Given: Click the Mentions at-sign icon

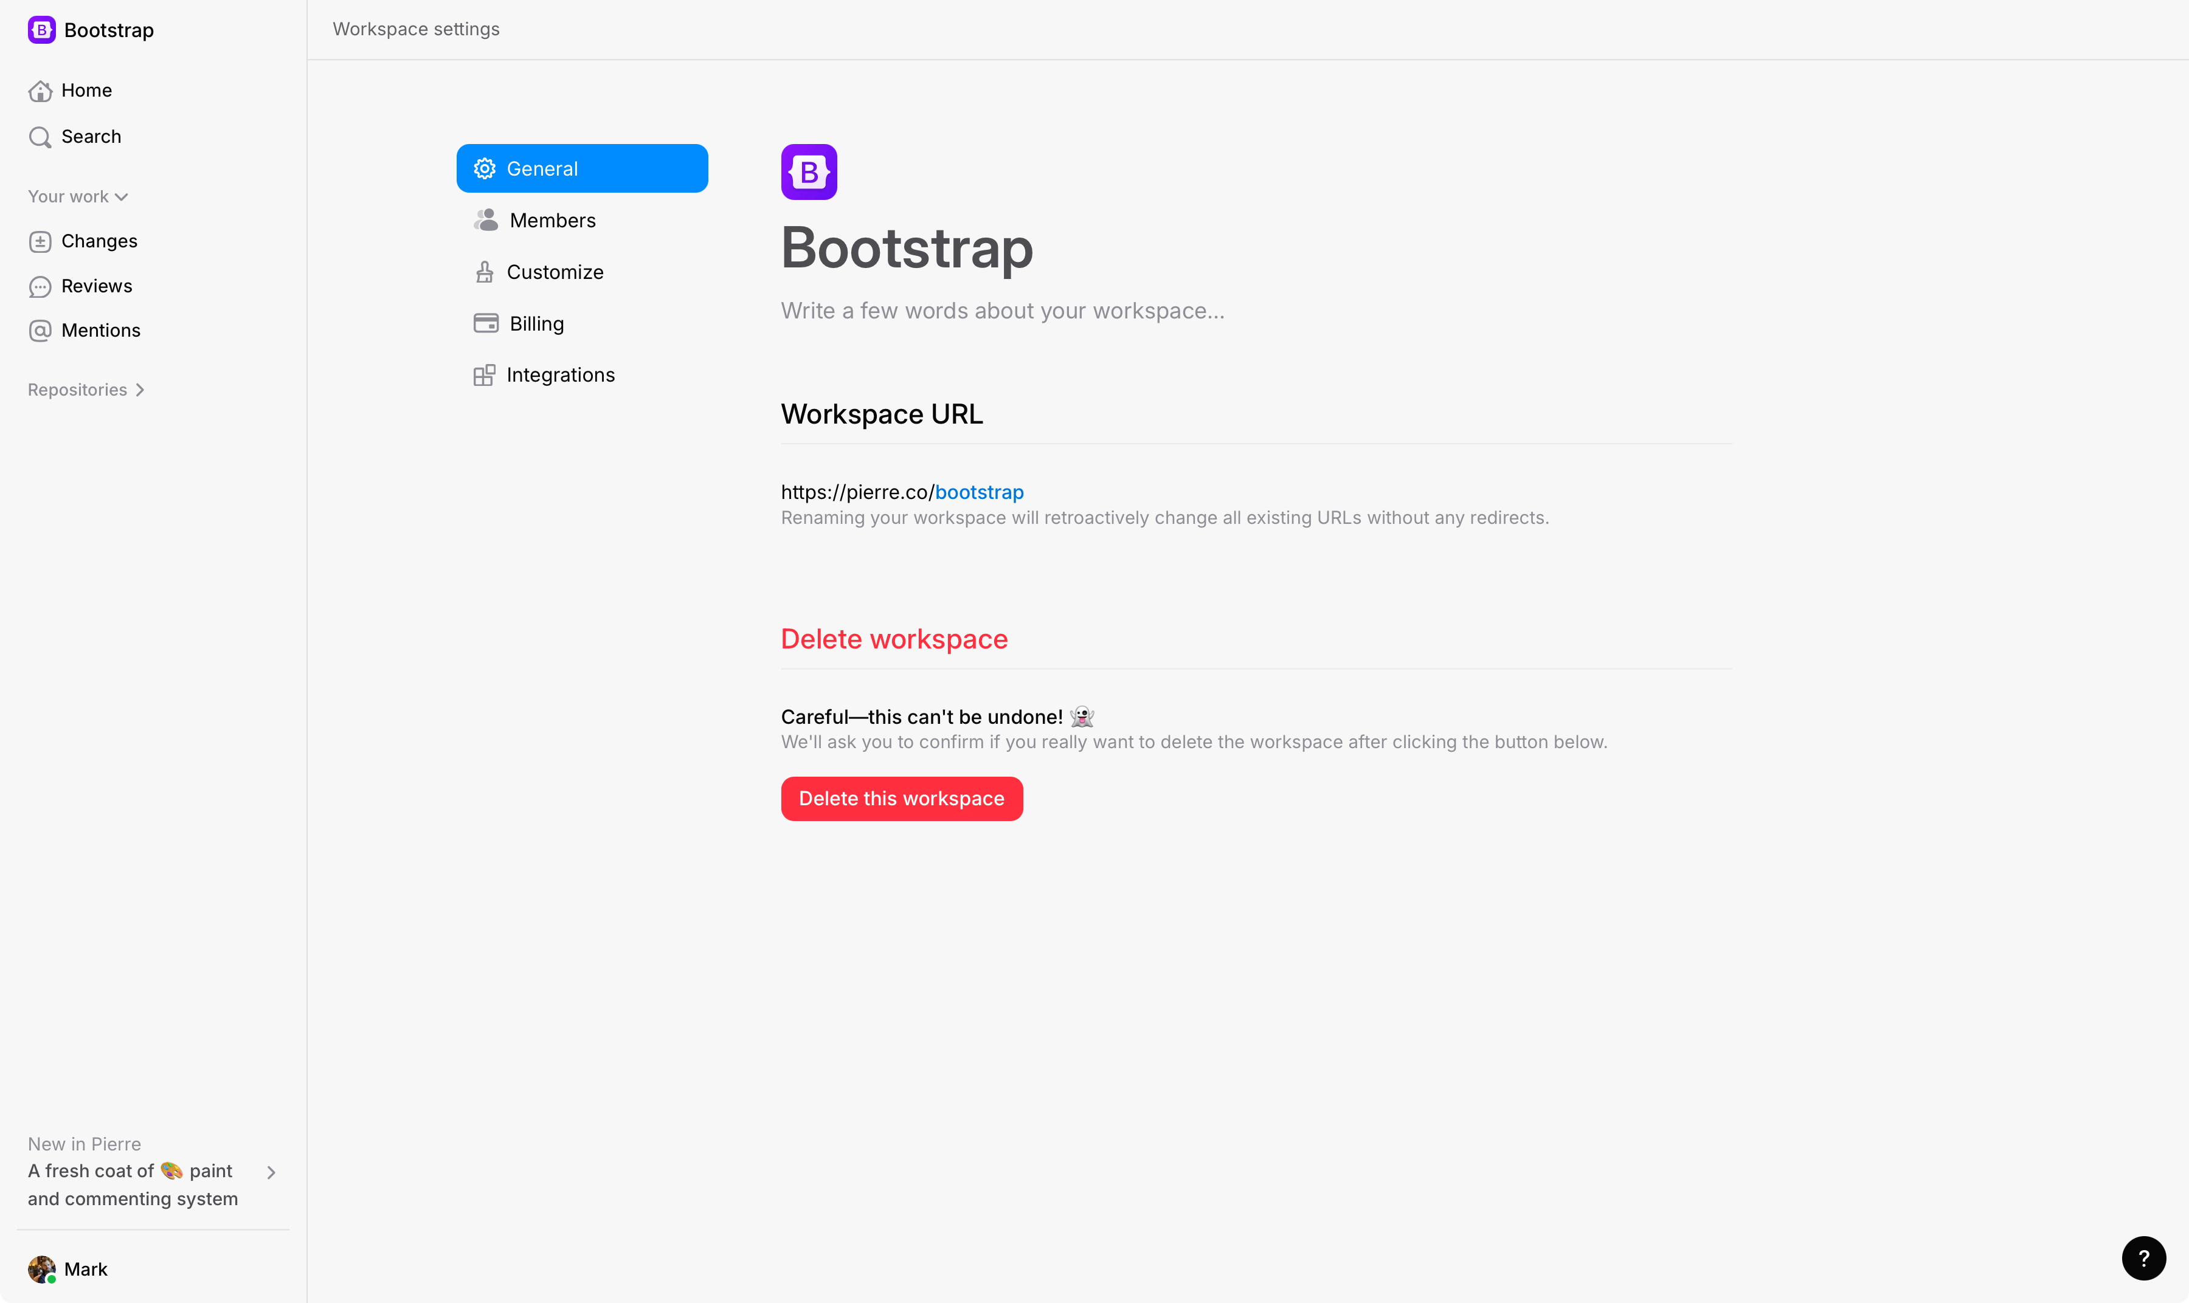Looking at the screenshot, I should pyautogui.click(x=40, y=331).
